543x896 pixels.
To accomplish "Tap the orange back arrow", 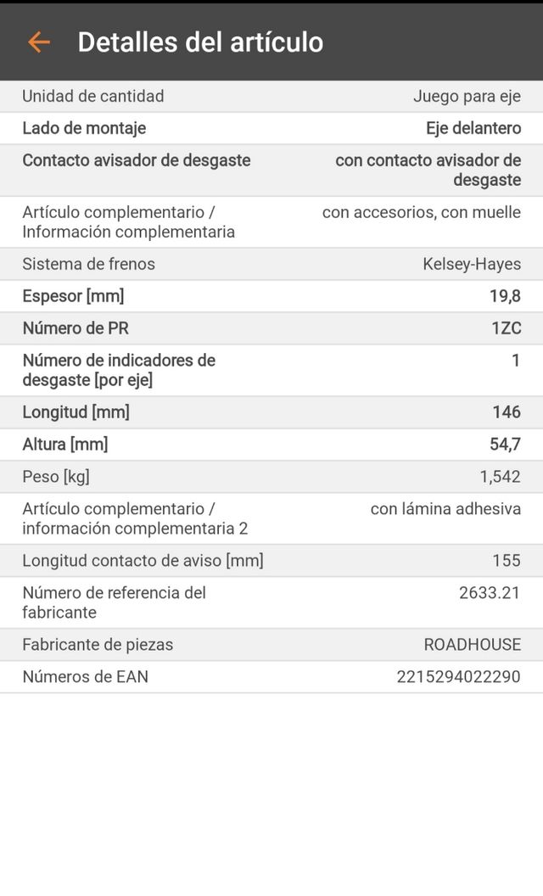I will (38, 42).
